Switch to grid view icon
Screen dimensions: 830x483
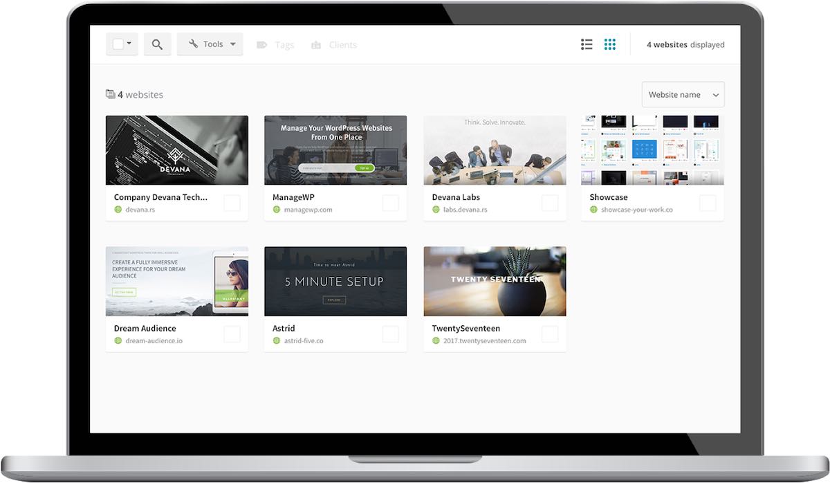(610, 44)
